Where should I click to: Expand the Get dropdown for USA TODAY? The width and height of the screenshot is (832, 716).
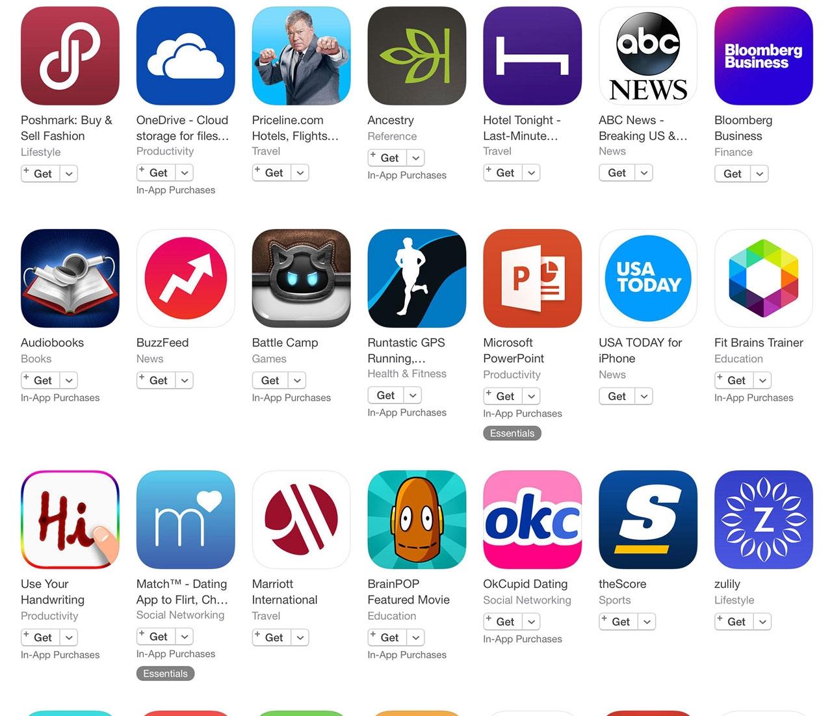(643, 396)
